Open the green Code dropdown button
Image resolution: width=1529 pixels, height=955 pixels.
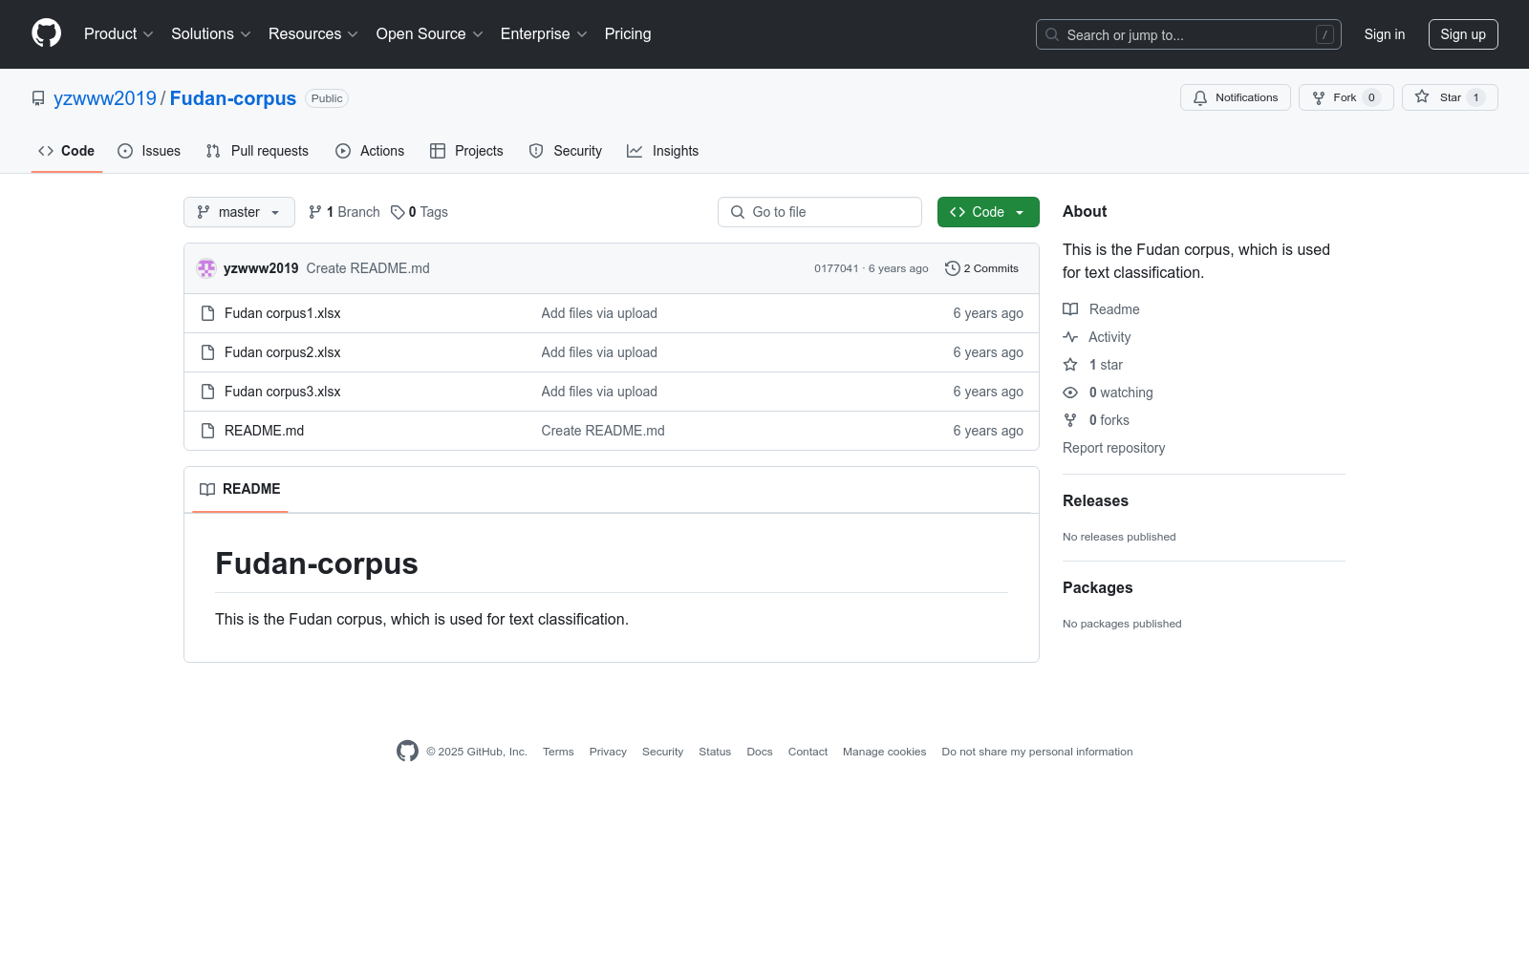point(988,212)
